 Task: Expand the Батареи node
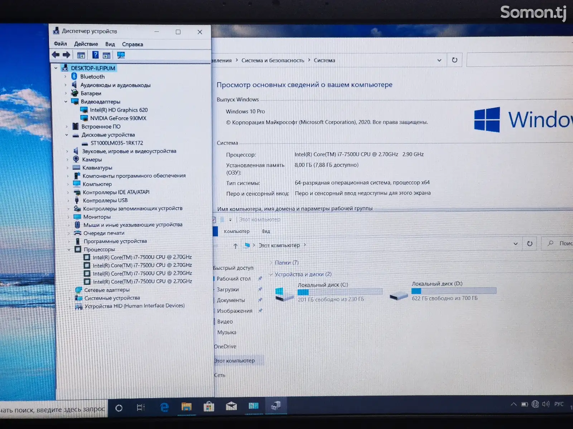pos(66,93)
